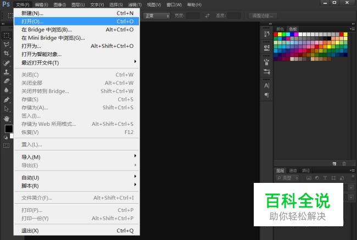Open the 编辑(E) menu
Image resolution: width=357 pixels, height=240 pixels.
(41, 5)
